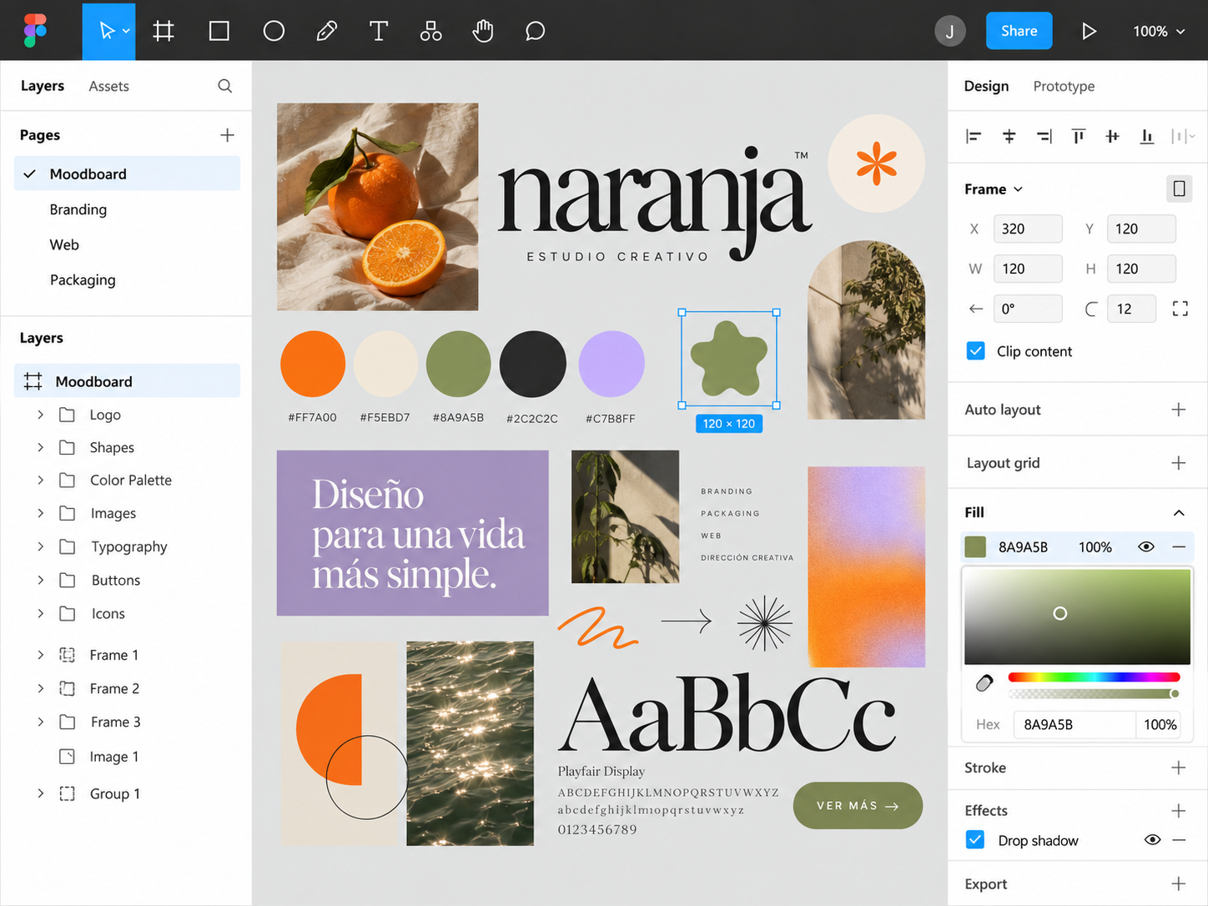Image resolution: width=1208 pixels, height=906 pixels.
Task: Add Auto layout with plus button
Action: [1178, 410]
